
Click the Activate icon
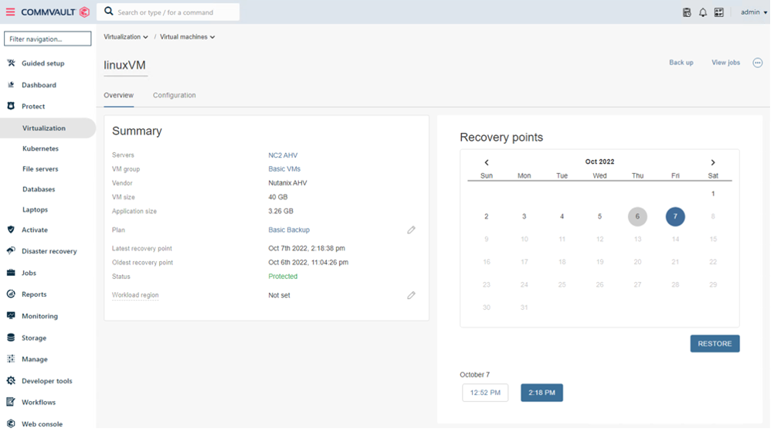click(x=11, y=230)
